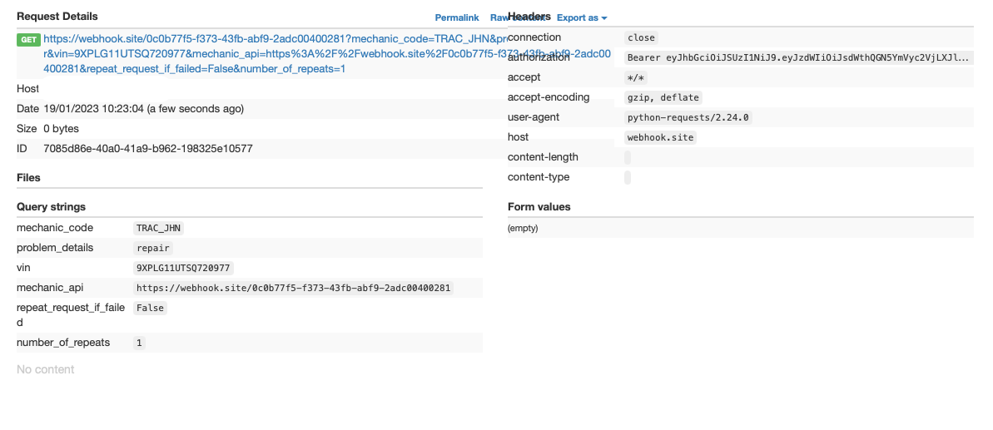This screenshot has height=430, width=993.
Task: Select the host value webhook.site
Action: pyautogui.click(x=660, y=137)
